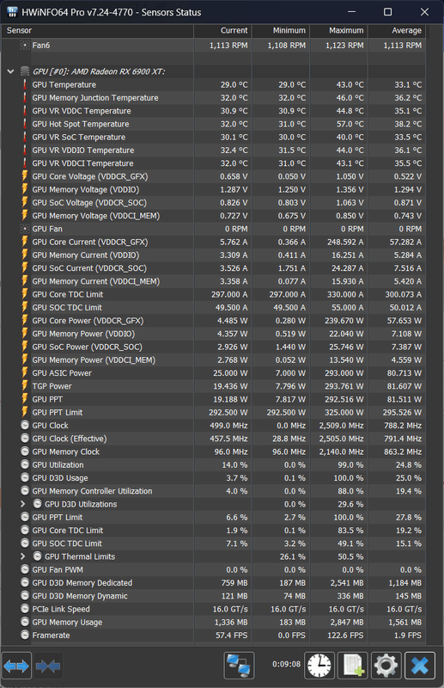Open the network remote monitoring computers icon
The width and height of the screenshot is (444, 688).
pos(239,666)
